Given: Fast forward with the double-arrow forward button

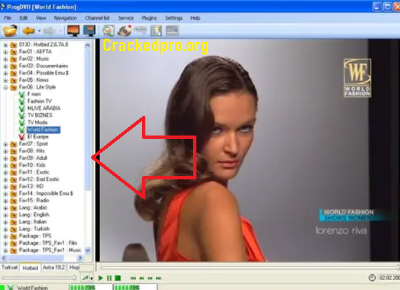Looking at the screenshot, I should click(x=150, y=278).
